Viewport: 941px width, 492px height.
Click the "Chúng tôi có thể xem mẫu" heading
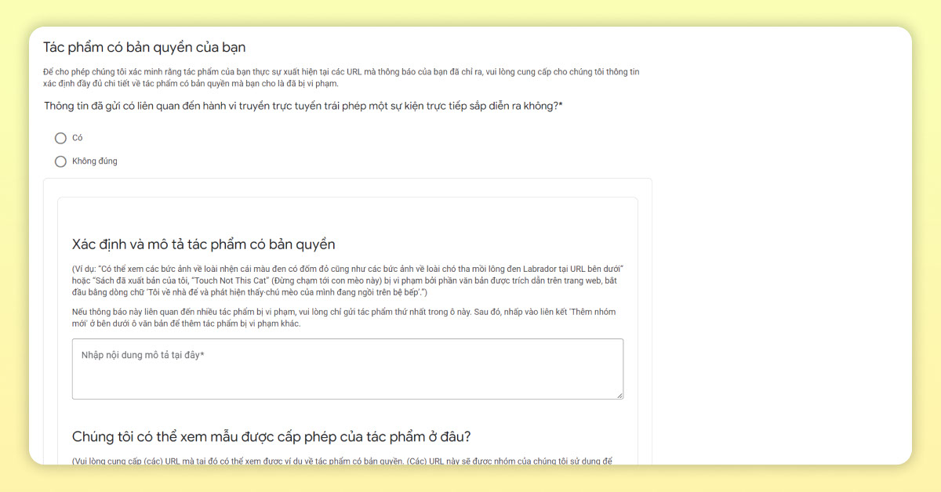(271, 436)
